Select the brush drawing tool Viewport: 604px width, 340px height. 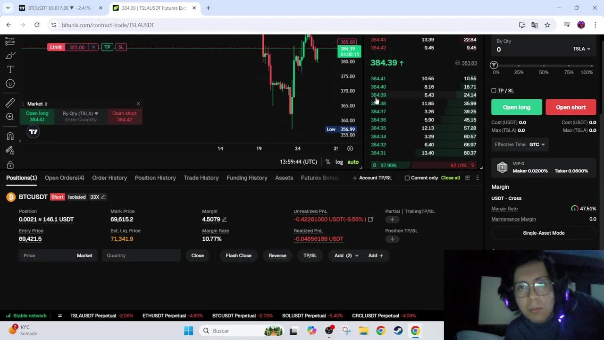click(10, 56)
